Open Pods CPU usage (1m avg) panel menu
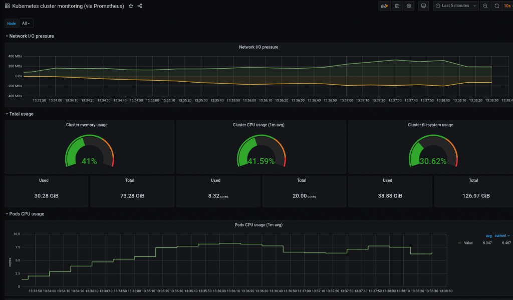The width and height of the screenshot is (513, 300). point(259,225)
